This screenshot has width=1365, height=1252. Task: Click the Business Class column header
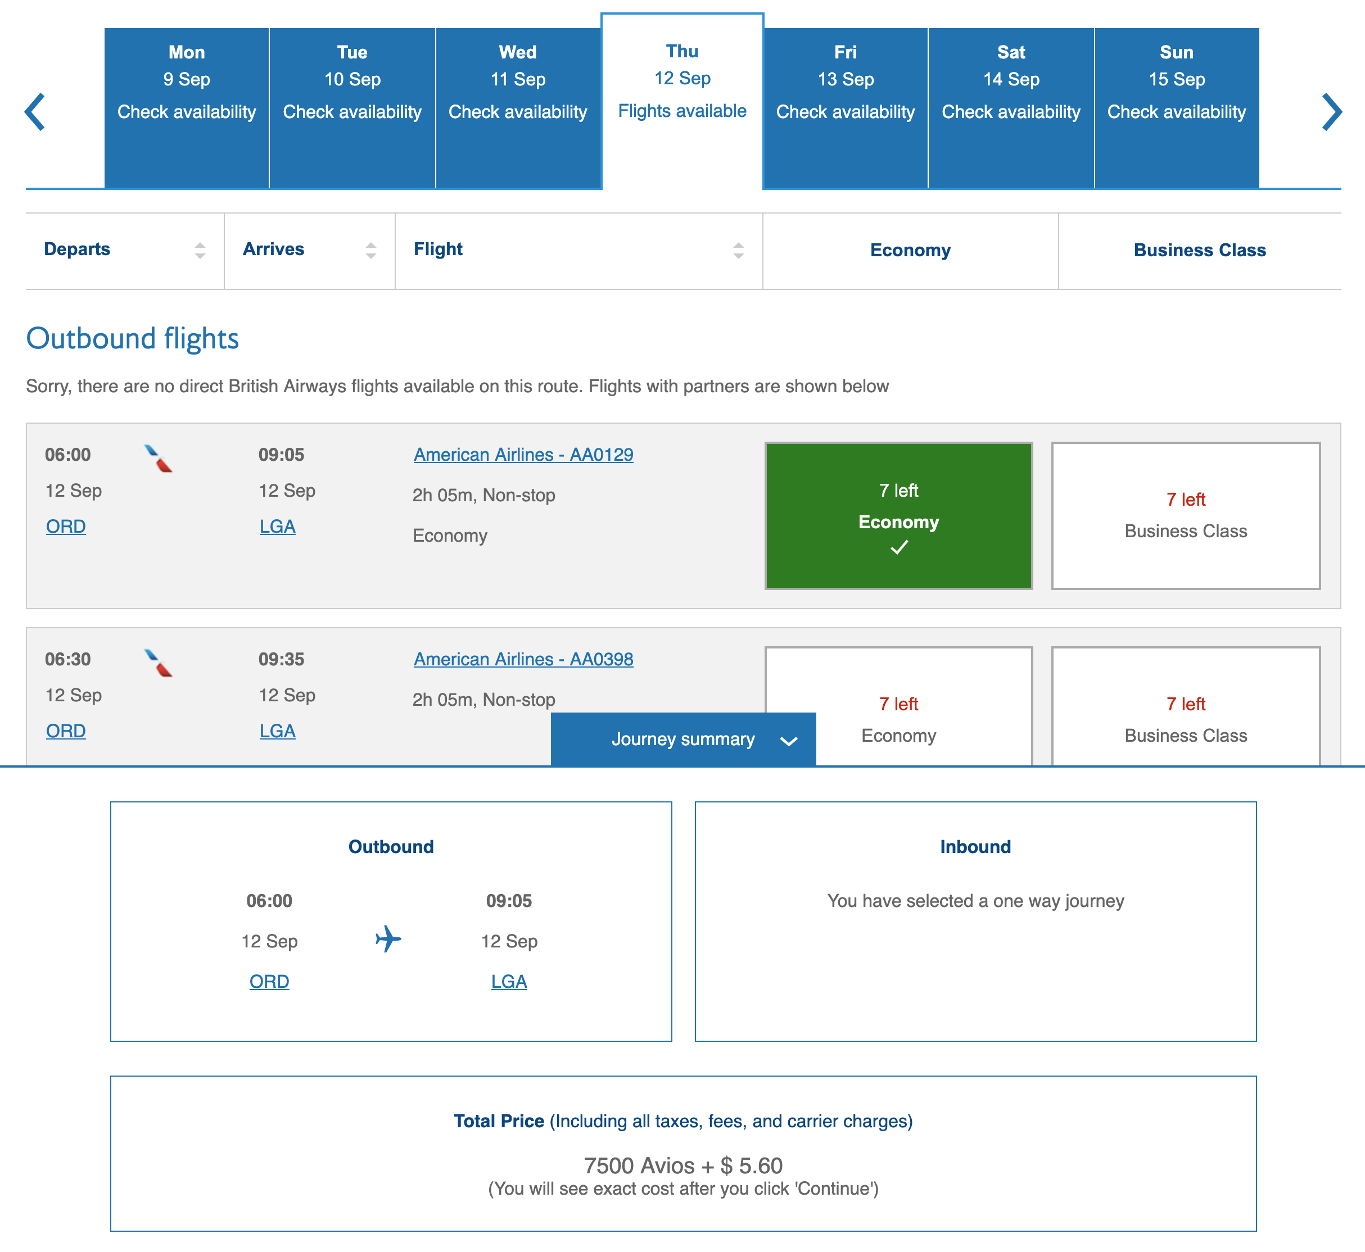click(x=1200, y=250)
